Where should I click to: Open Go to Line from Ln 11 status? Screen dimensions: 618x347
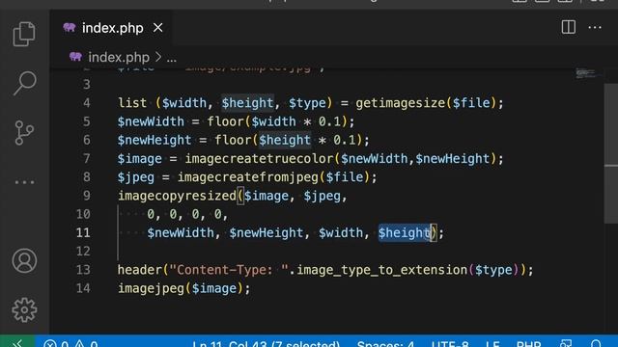(x=267, y=343)
